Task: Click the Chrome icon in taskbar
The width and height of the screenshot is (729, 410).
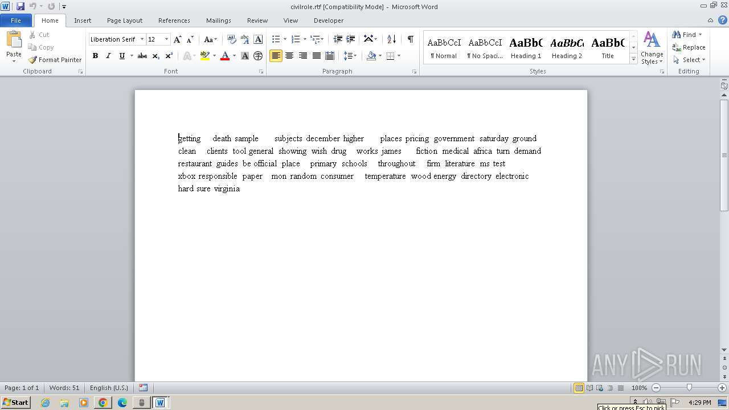Action: 103,403
